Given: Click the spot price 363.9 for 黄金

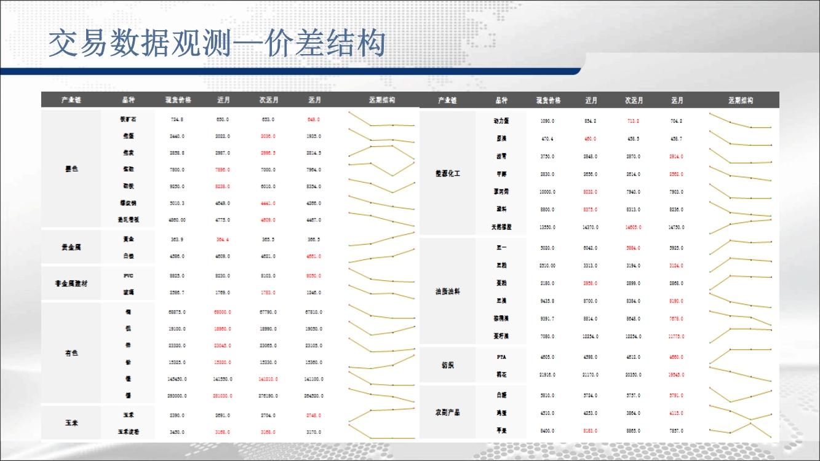Looking at the screenshot, I should (x=177, y=239).
